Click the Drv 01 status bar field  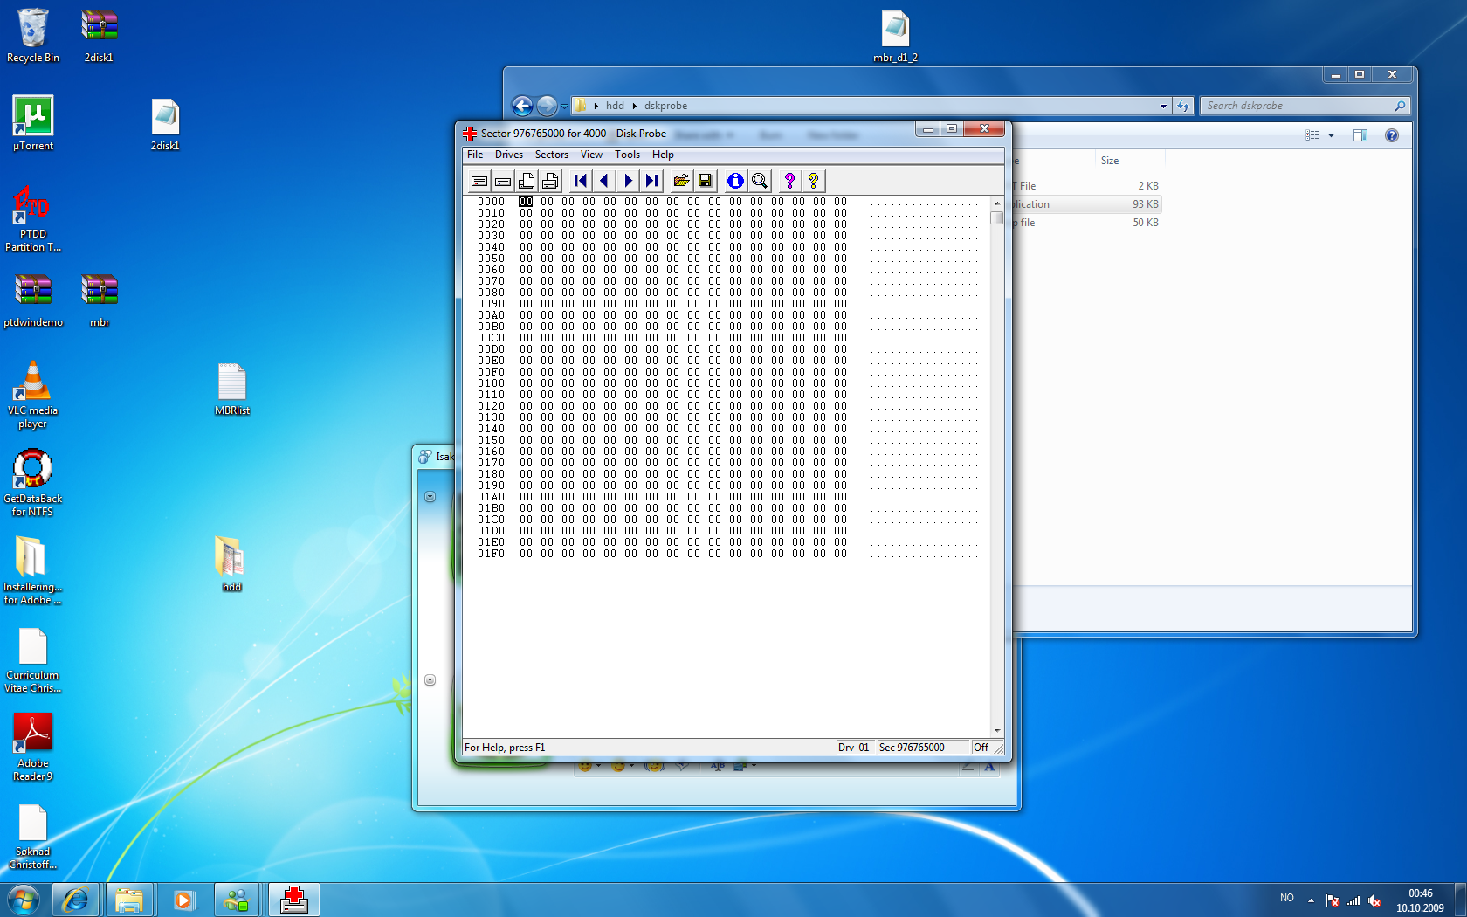[855, 748]
